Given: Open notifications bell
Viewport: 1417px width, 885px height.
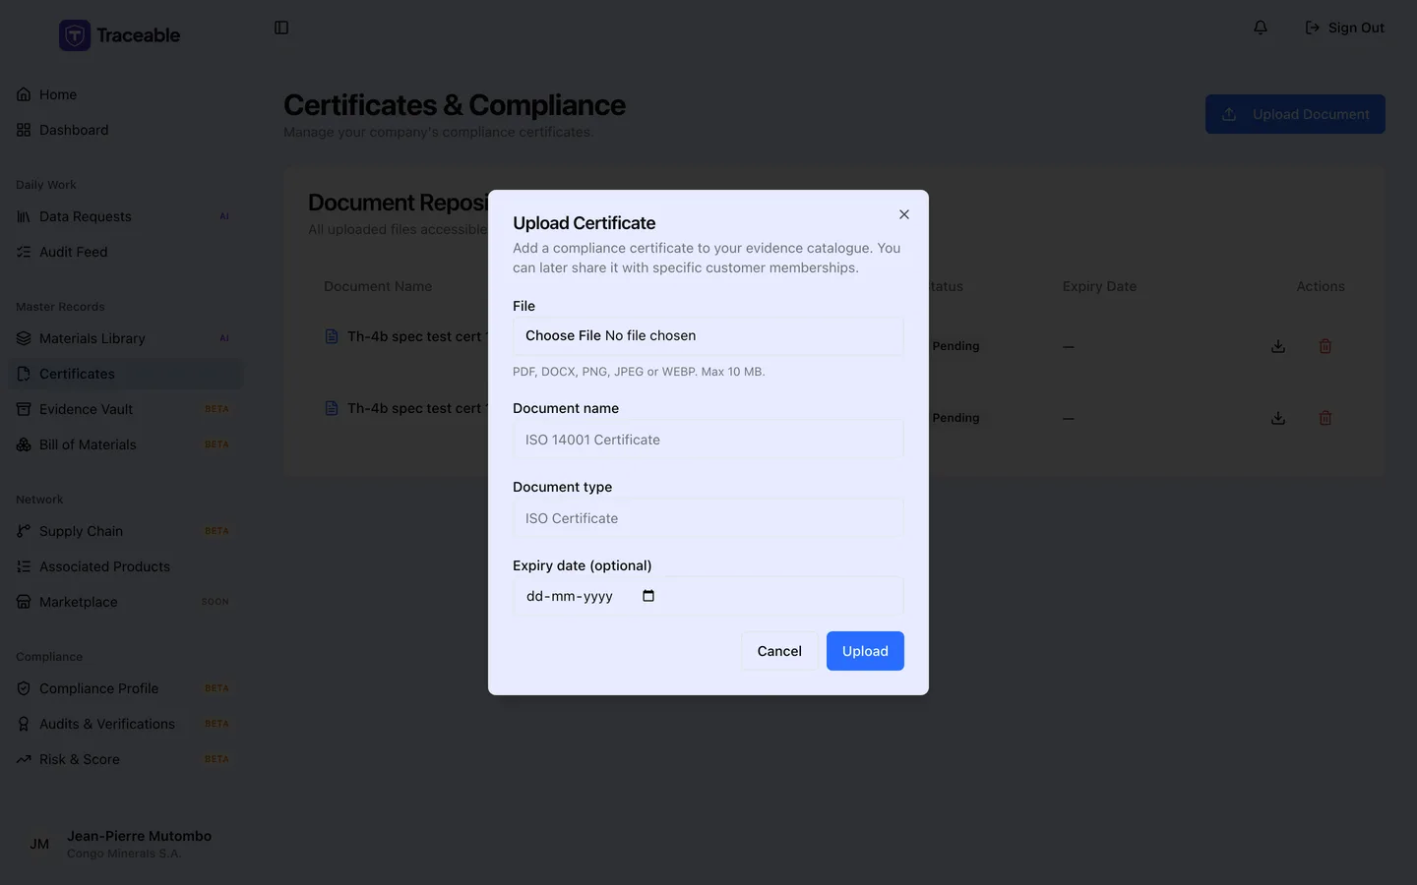Looking at the screenshot, I should pos(1261,28).
